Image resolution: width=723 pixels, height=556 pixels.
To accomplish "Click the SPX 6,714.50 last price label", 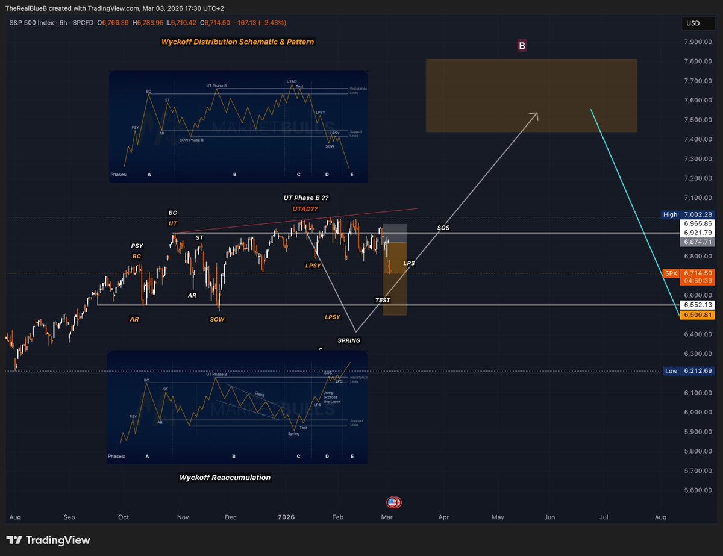I will click(x=688, y=273).
